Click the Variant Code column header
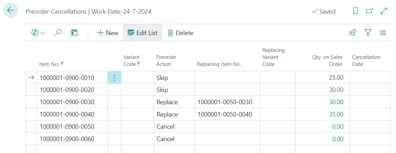This screenshot has height=153, width=396. pyautogui.click(x=132, y=60)
